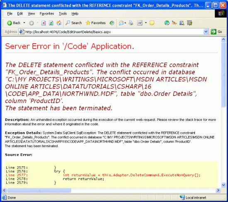
Task: Click the Mail envelope toolbar icon
Action: coord(121,23)
